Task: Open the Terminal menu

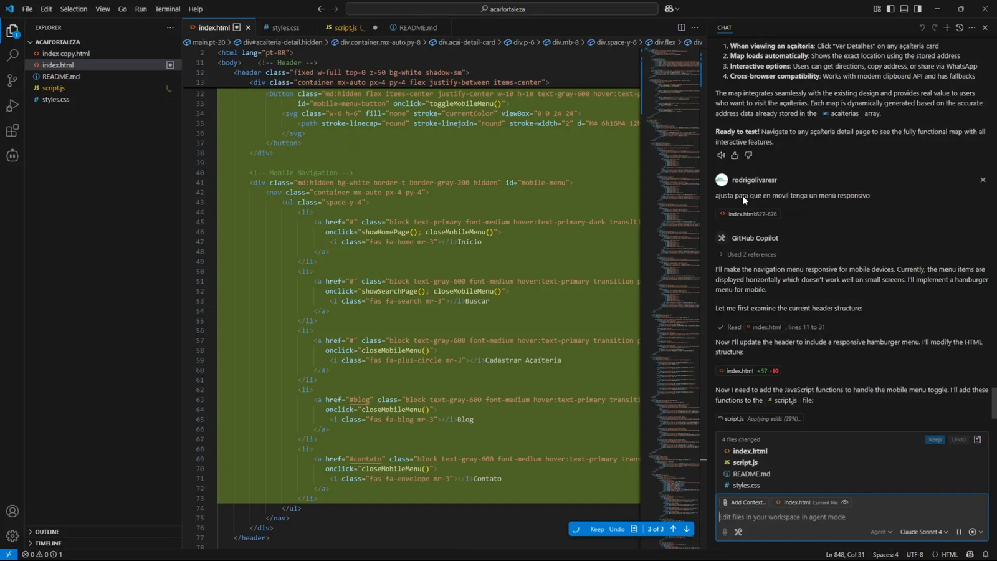Action: [x=167, y=9]
